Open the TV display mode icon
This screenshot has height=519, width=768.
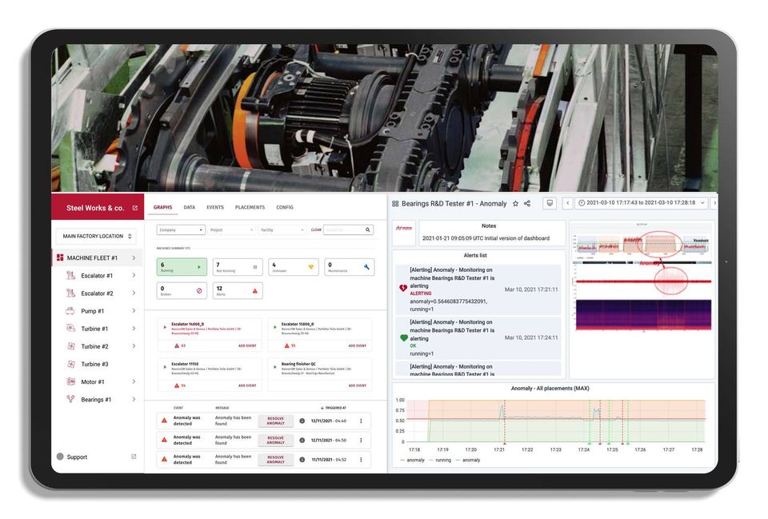point(550,203)
